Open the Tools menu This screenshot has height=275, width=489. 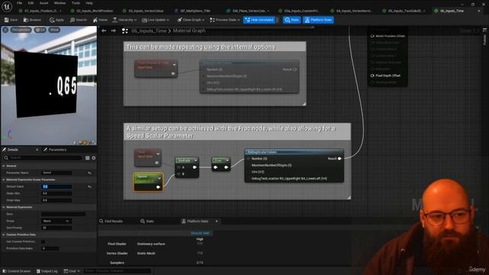tap(76, 3)
